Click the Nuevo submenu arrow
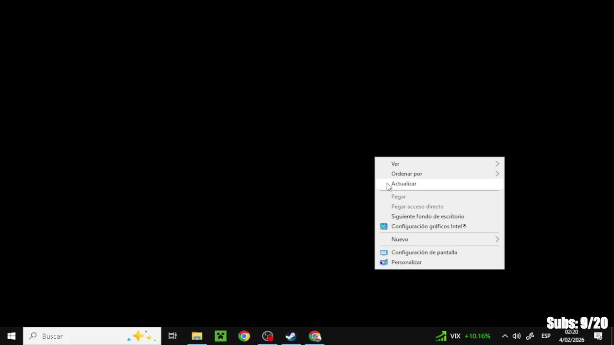The height and width of the screenshot is (345, 614). (x=497, y=239)
